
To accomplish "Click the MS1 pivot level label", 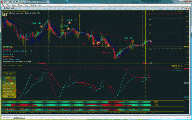I will [151, 50].
